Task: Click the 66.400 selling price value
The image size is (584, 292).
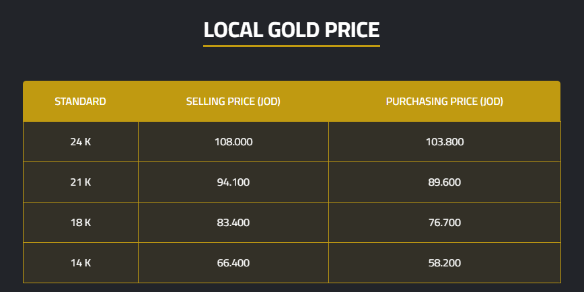Action: tap(233, 263)
